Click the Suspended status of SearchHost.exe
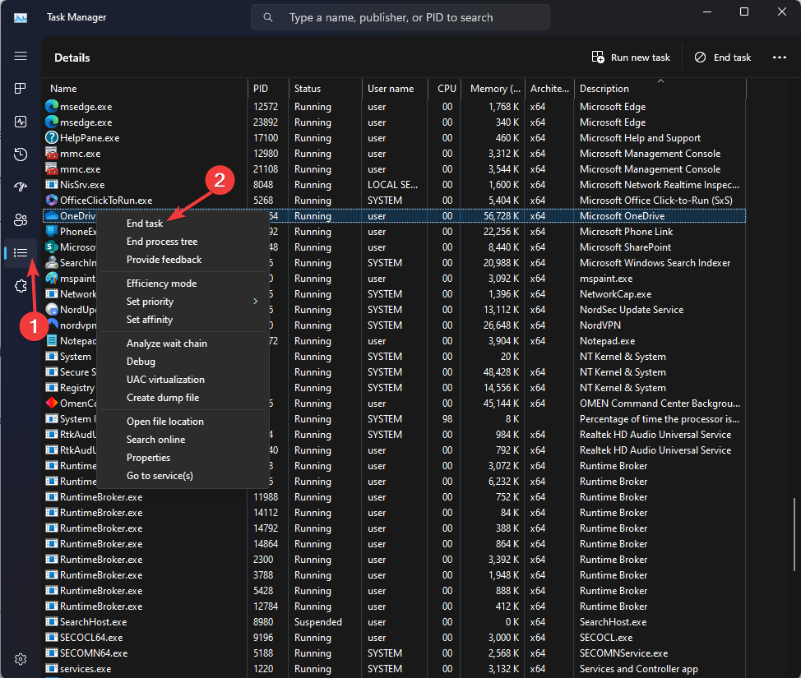Viewport: 801px width, 678px height. [317, 622]
